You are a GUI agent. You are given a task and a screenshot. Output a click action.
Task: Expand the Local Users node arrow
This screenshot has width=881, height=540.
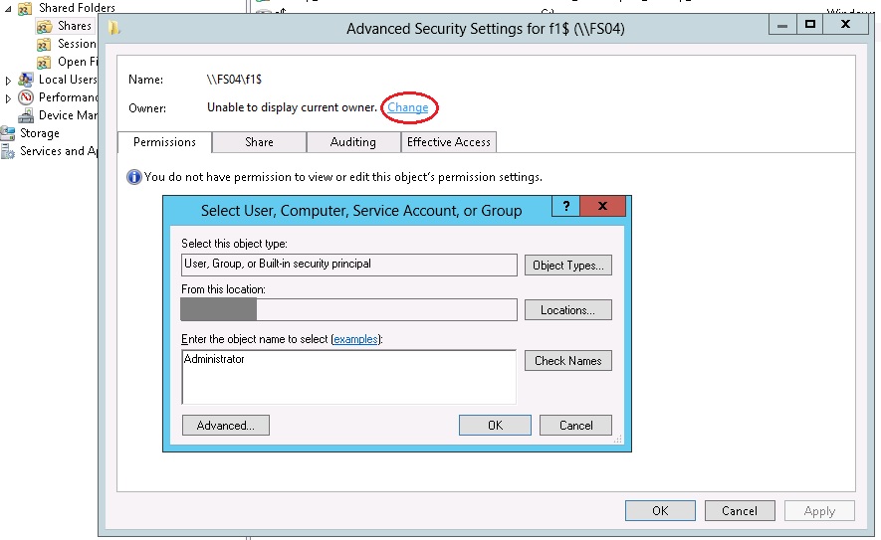(x=8, y=81)
